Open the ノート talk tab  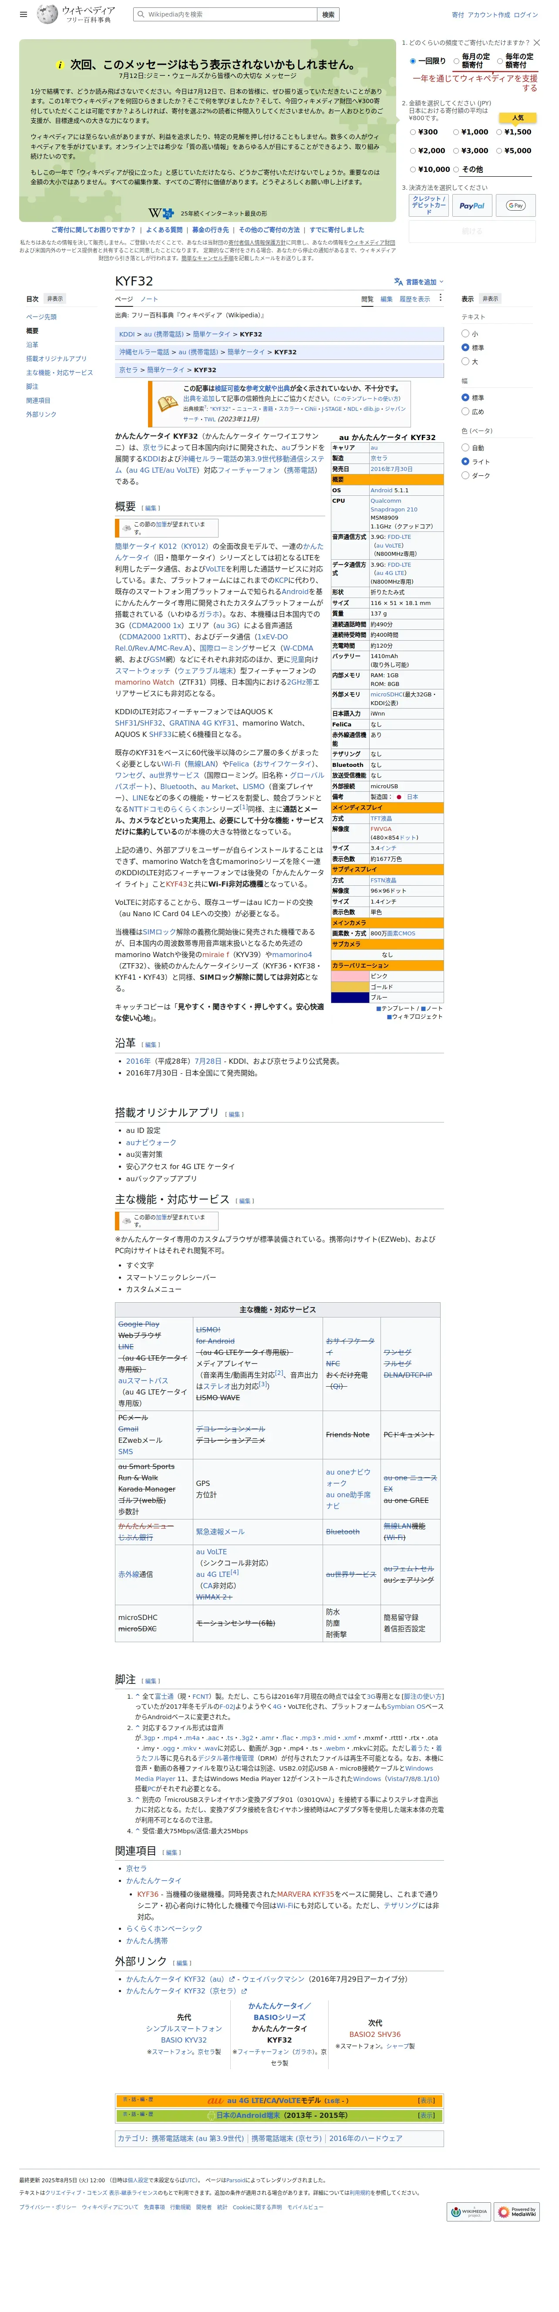click(x=149, y=299)
